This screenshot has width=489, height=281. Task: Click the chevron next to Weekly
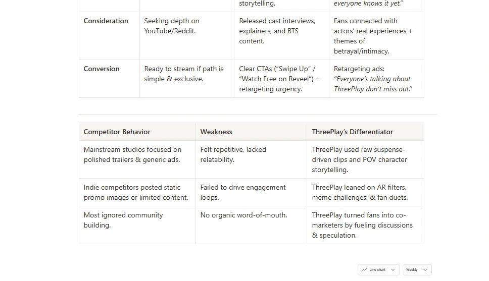tap(425, 270)
